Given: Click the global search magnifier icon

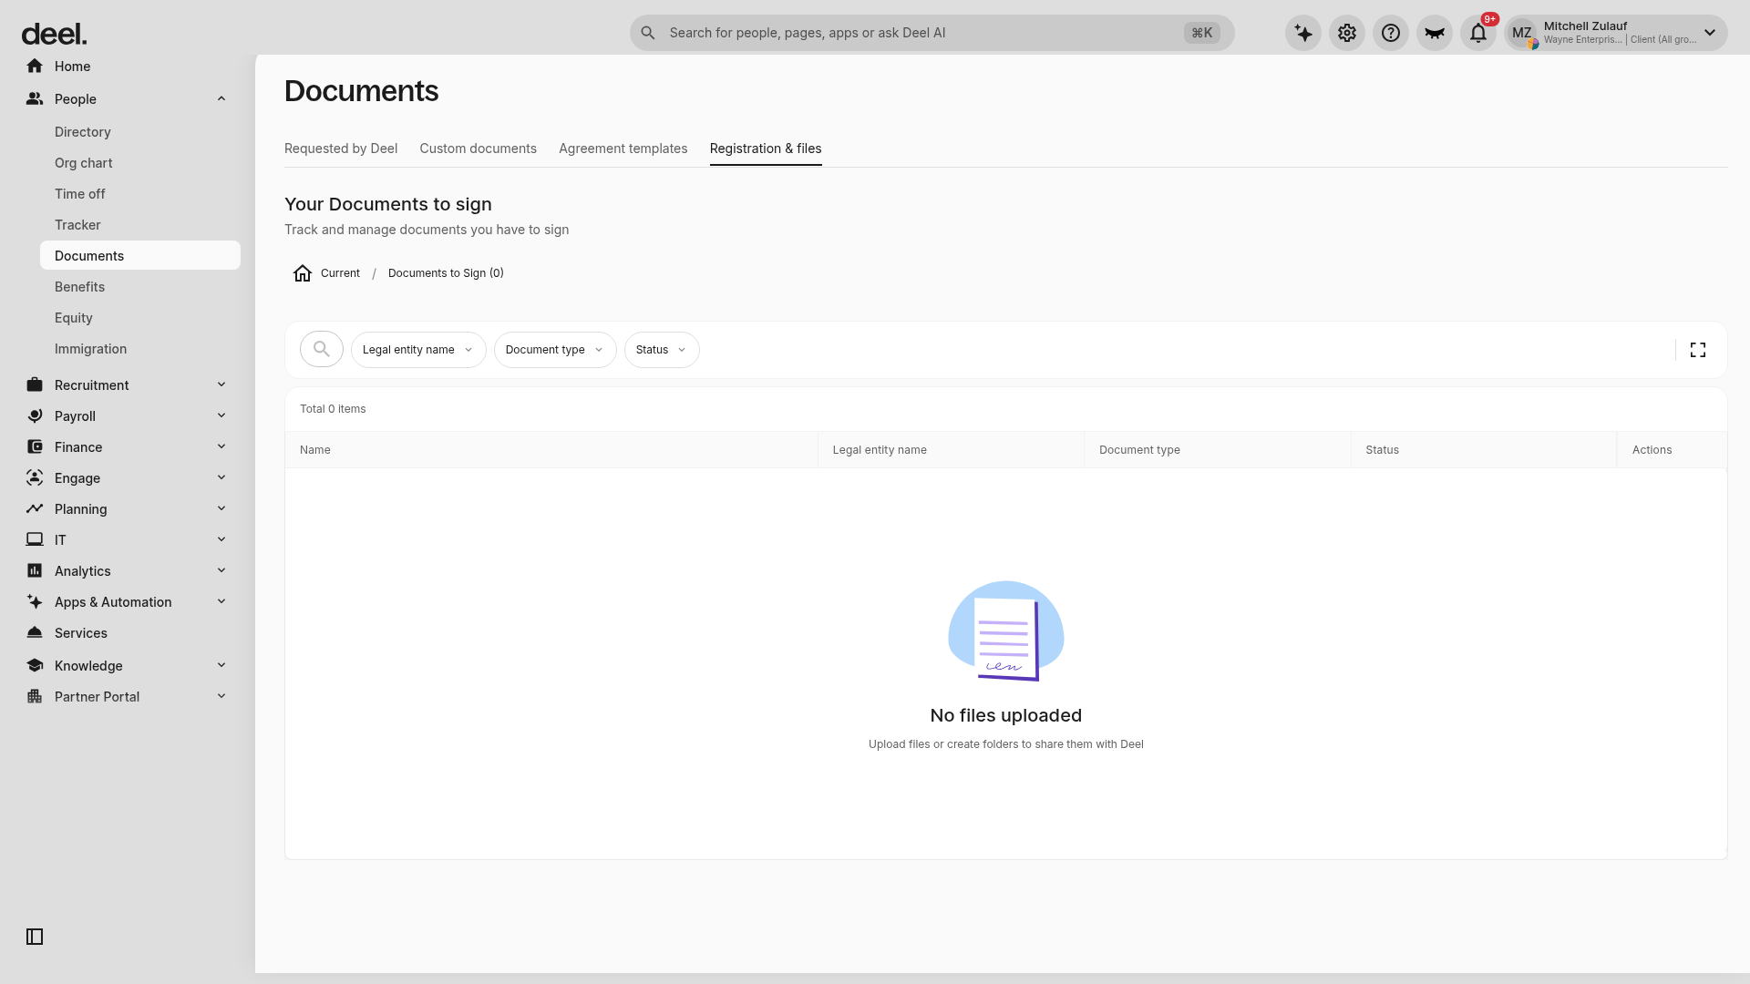Looking at the screenshot, I should tap(648, 34).
